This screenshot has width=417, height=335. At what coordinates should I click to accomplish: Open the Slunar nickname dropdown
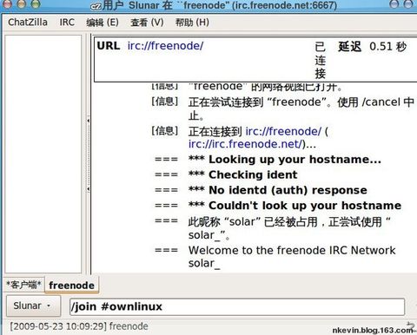33,305
